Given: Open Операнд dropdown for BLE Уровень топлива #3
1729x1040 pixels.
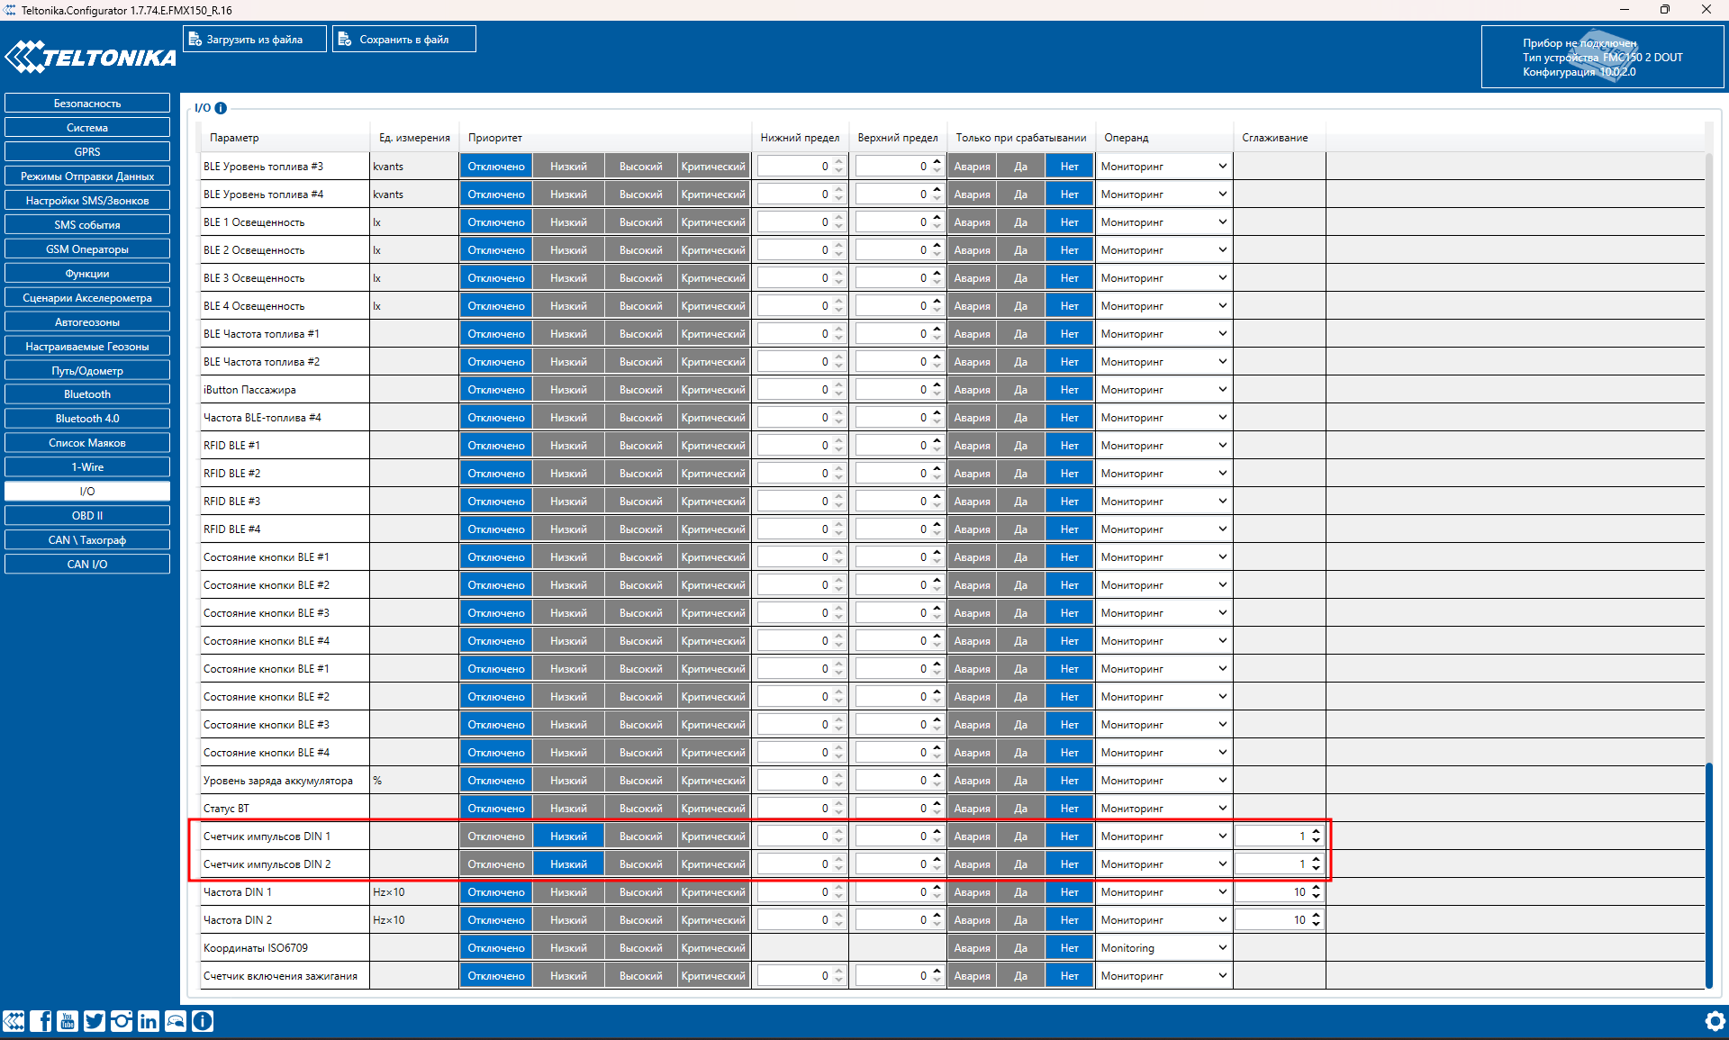Looking at the screenshot, I should click(x=1163, y=167).
